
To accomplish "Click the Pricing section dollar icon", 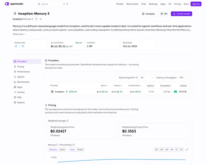I will click(46, 105).
